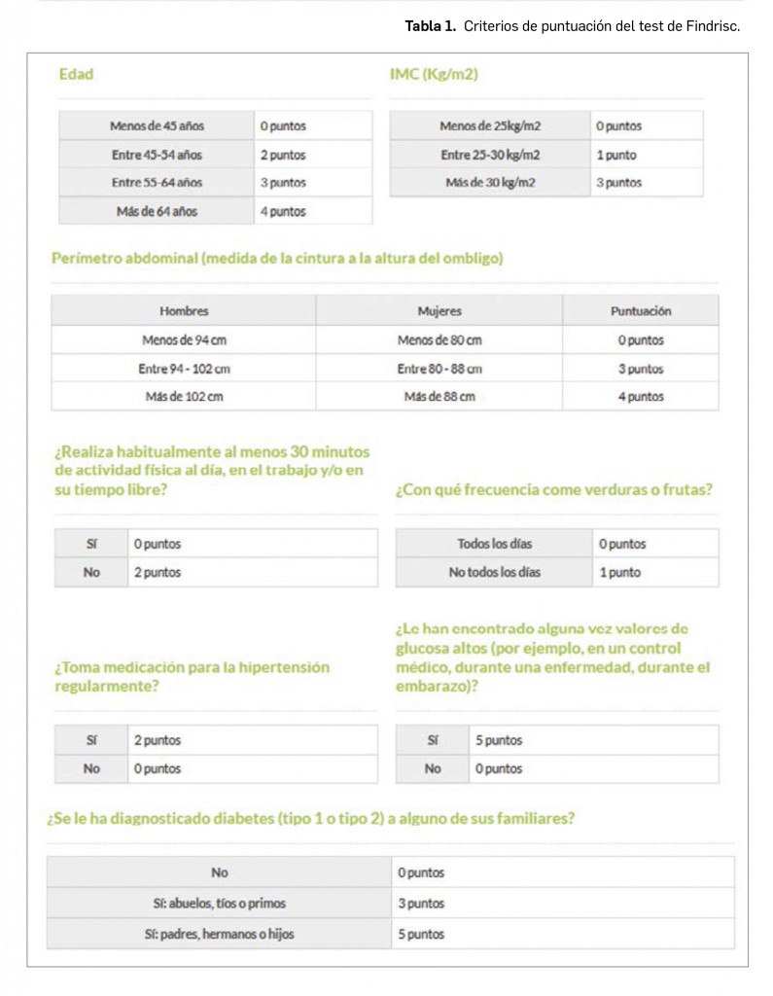Image resolution: width=773 pixels, height=996 pixels.
Task: Click the "IMC (Kg/m2)" heading
Action: [x=434, y=74]
